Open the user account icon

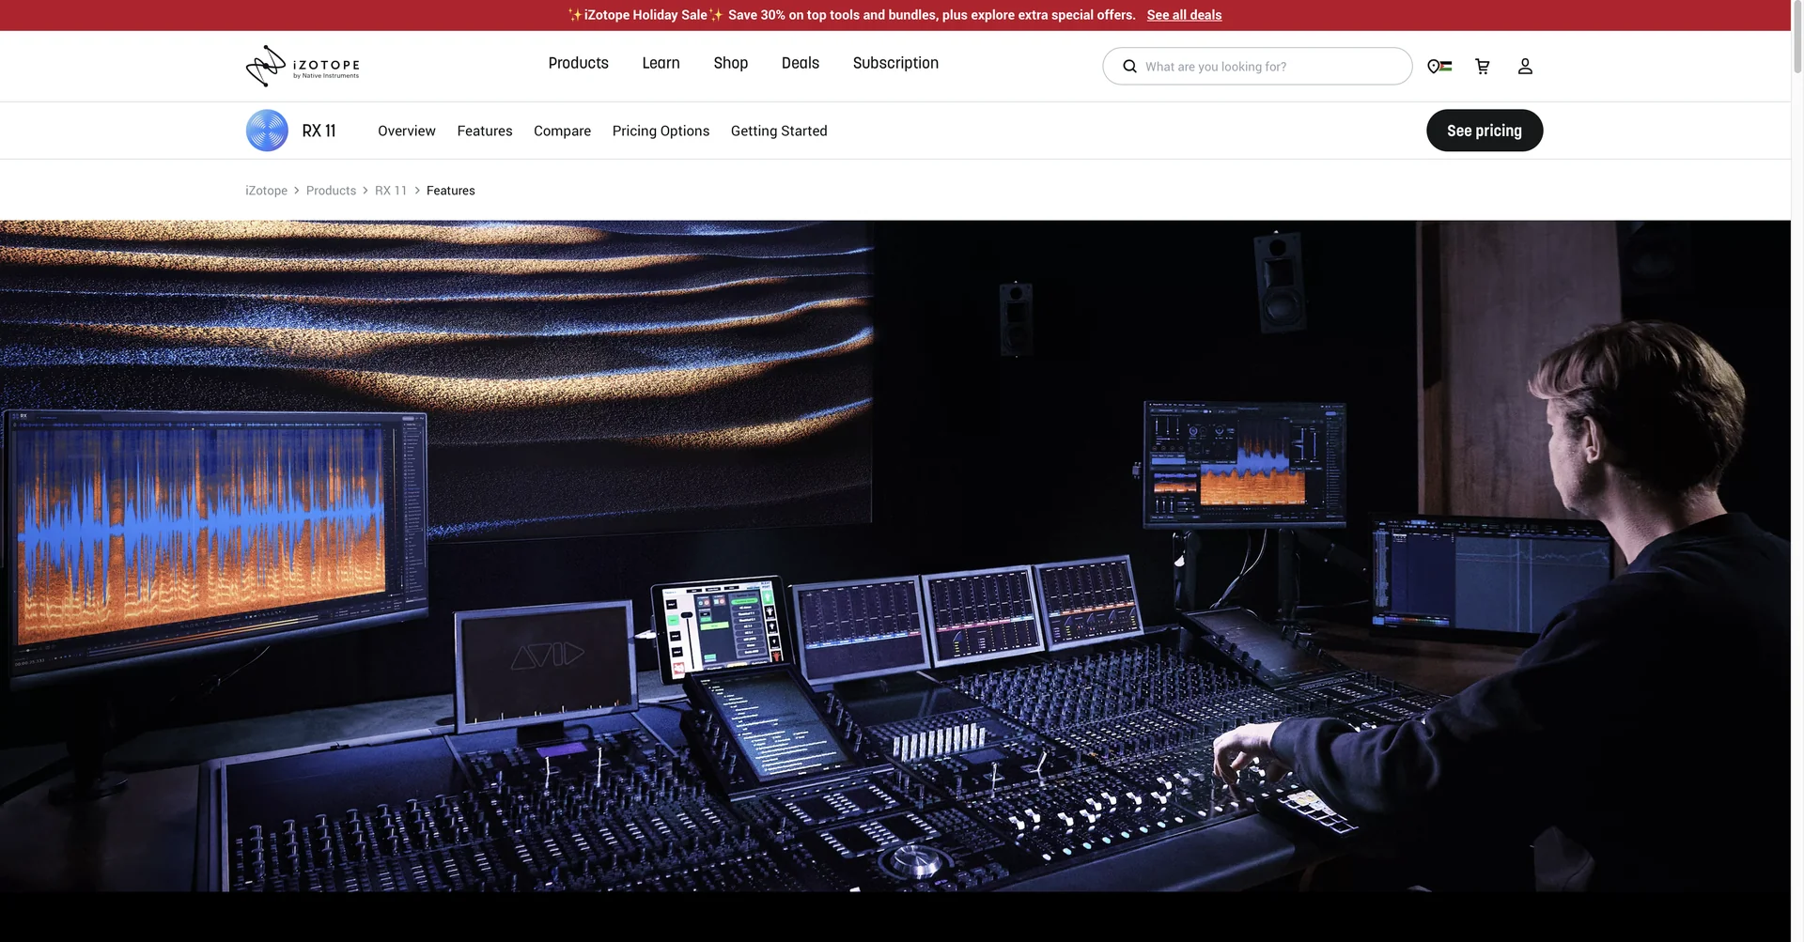(x=1525, y=67)
